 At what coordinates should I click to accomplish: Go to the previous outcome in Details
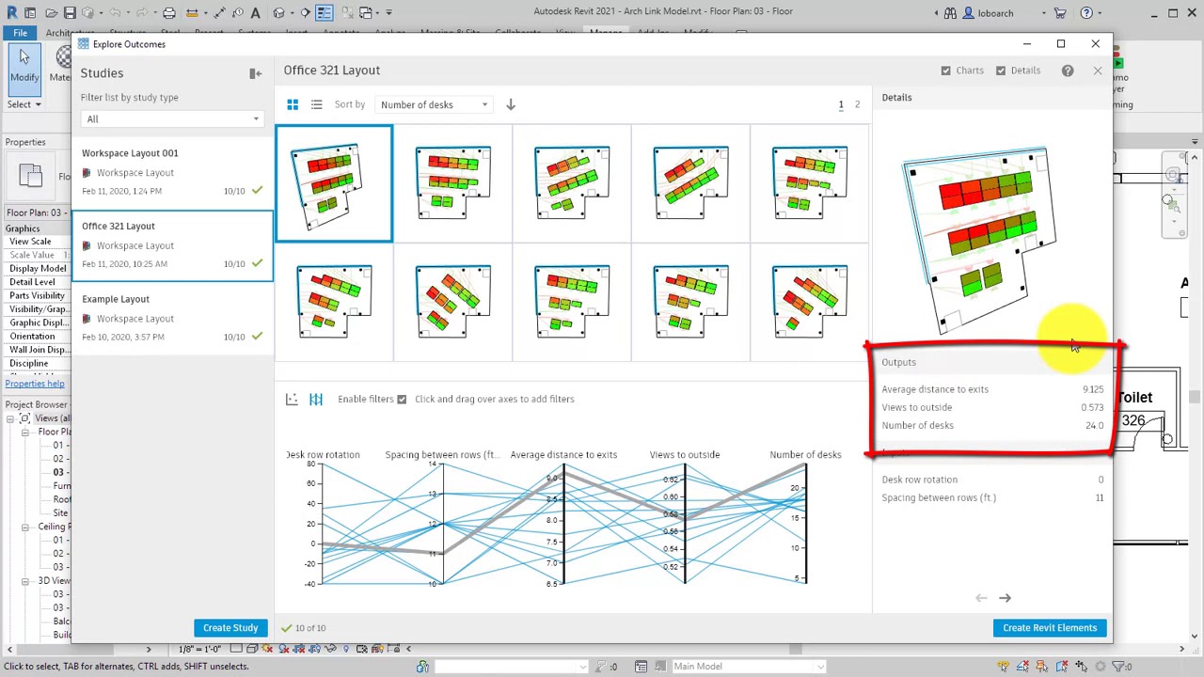tap(981, 598)
